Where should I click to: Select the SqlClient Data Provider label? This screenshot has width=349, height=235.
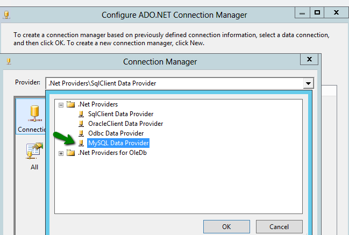[x=120, y=114]
